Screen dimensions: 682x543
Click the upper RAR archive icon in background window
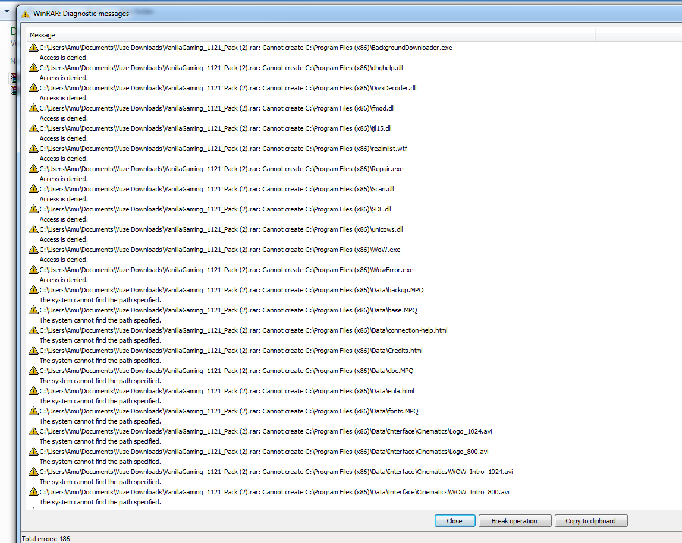tap(14, 78)
